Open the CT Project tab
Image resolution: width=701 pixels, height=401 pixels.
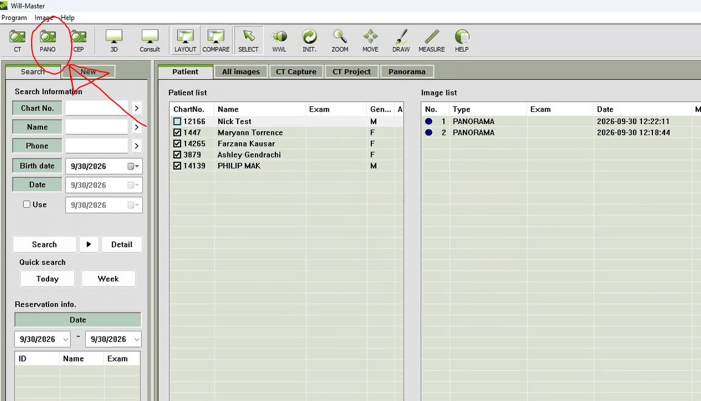tap(351, 72)
